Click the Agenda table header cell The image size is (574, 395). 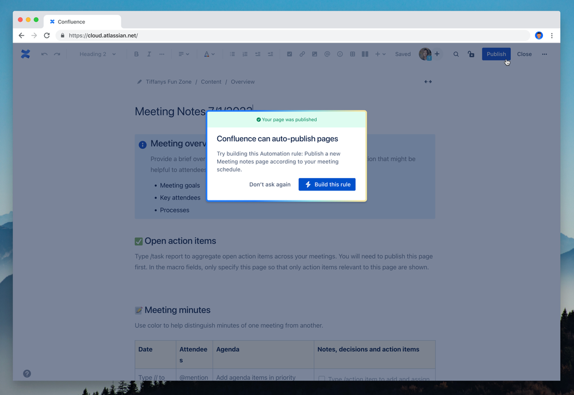263,354
